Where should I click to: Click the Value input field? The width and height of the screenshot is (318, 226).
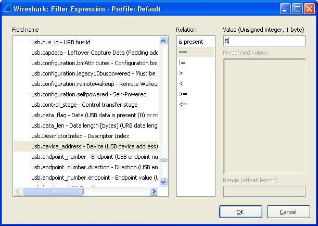point(264,41)
